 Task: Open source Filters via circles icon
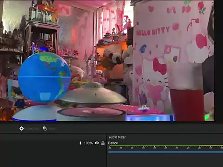pos(45,128)
